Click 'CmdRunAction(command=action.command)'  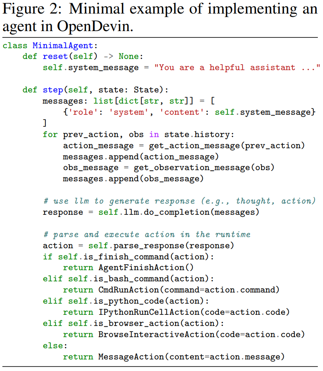(x=189, y=290)
